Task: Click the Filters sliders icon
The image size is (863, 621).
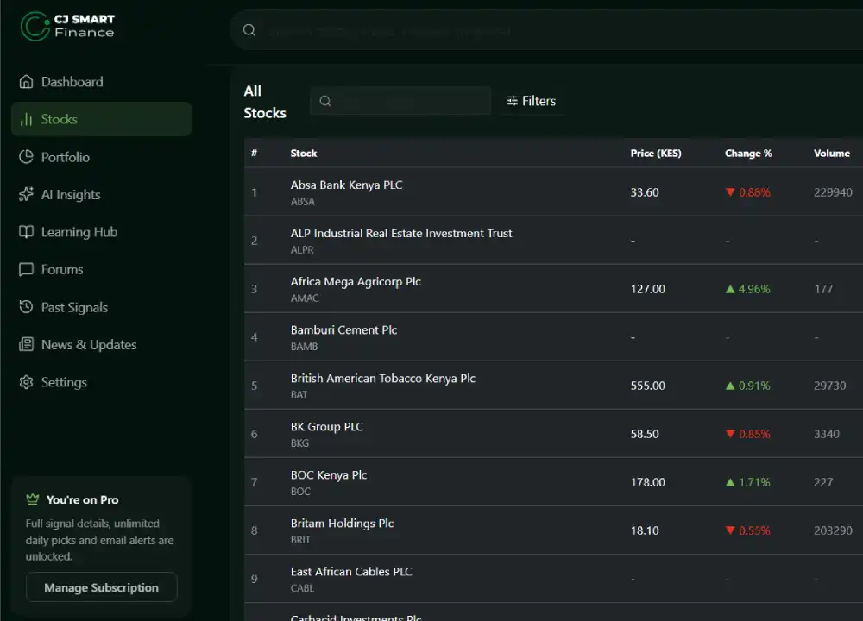Action: 512,101
